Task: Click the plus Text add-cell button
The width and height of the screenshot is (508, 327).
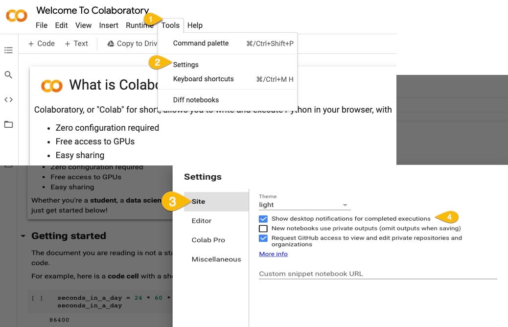Action: [x=76, y=44]
